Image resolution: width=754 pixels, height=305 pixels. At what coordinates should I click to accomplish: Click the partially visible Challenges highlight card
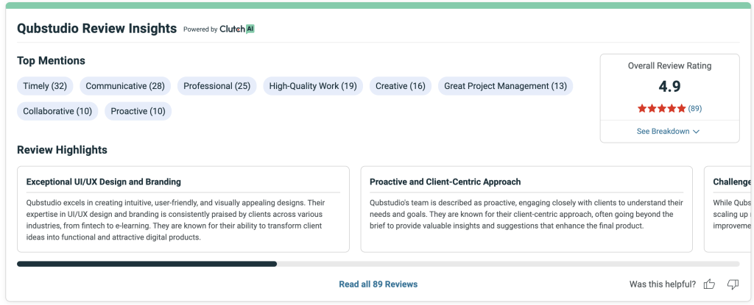pos(730,209)
